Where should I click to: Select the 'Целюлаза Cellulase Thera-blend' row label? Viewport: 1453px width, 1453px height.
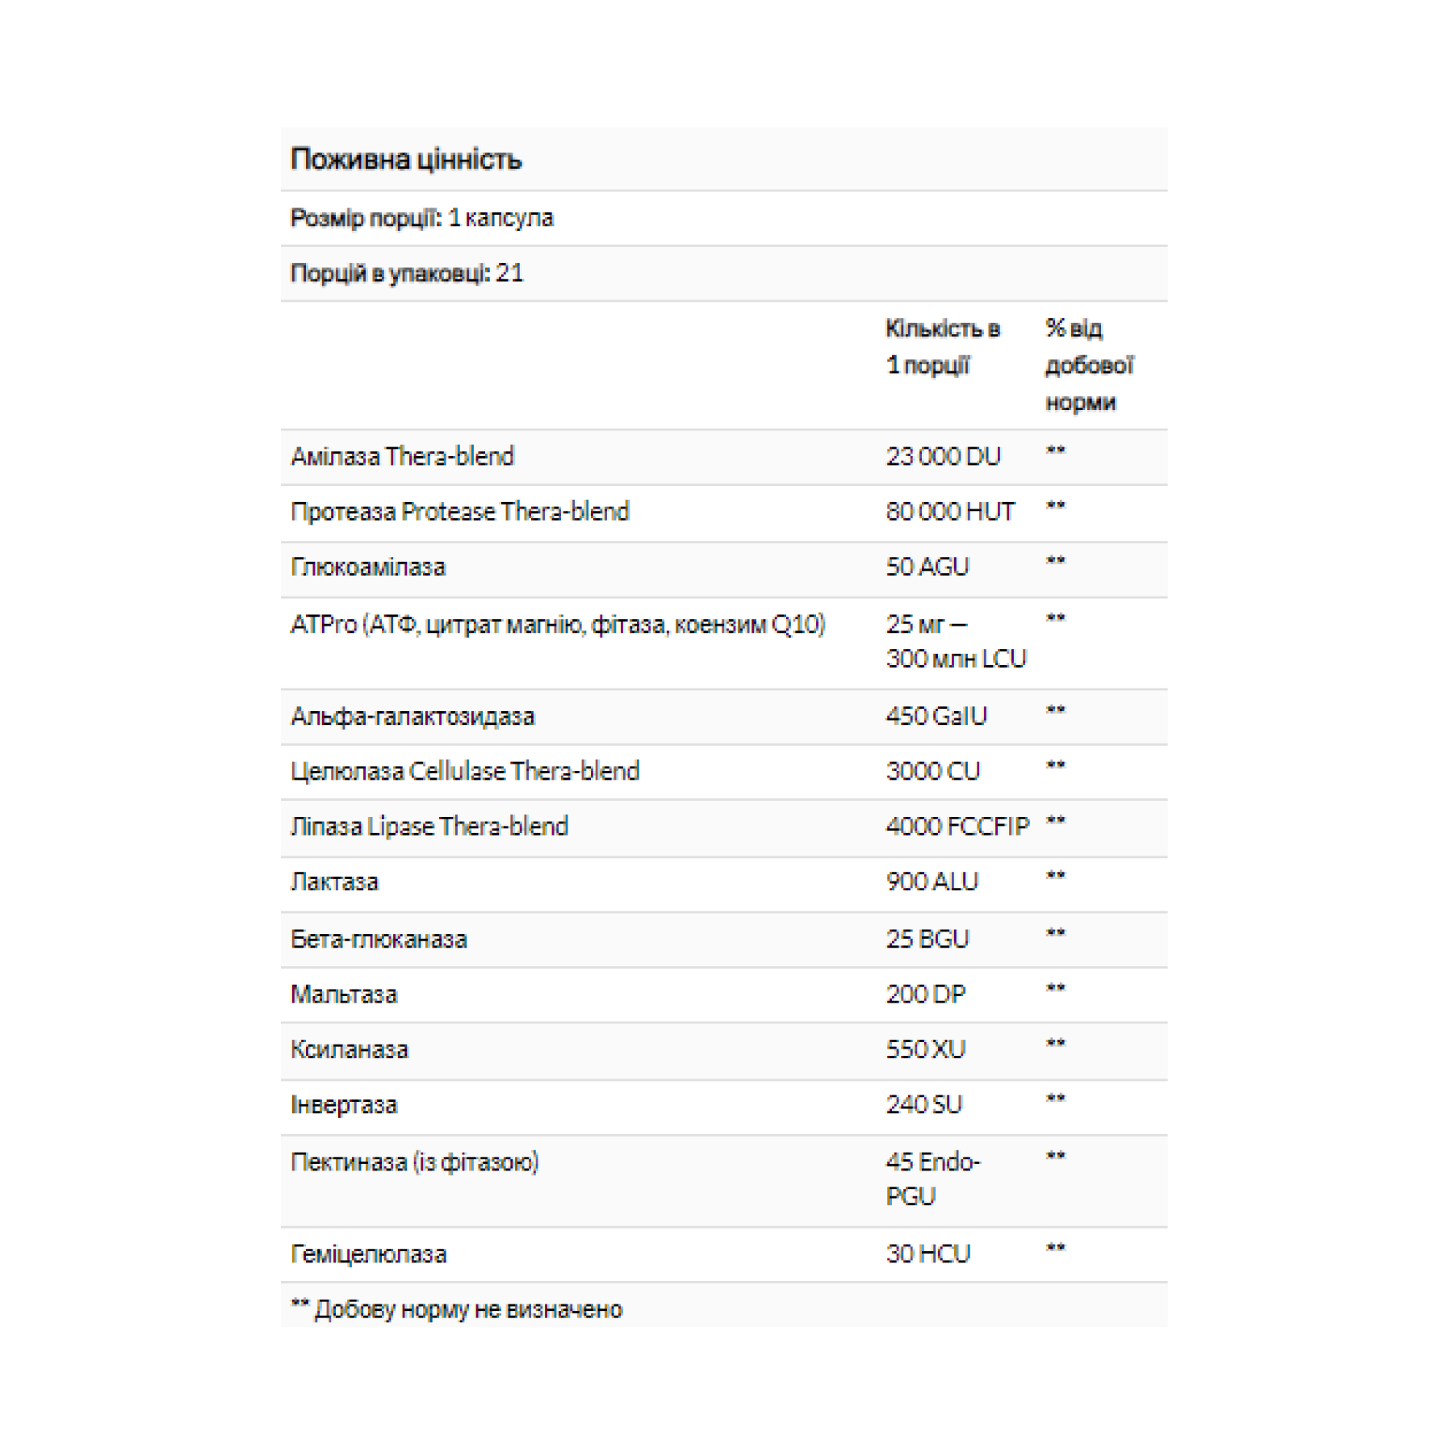coord(465,772)
